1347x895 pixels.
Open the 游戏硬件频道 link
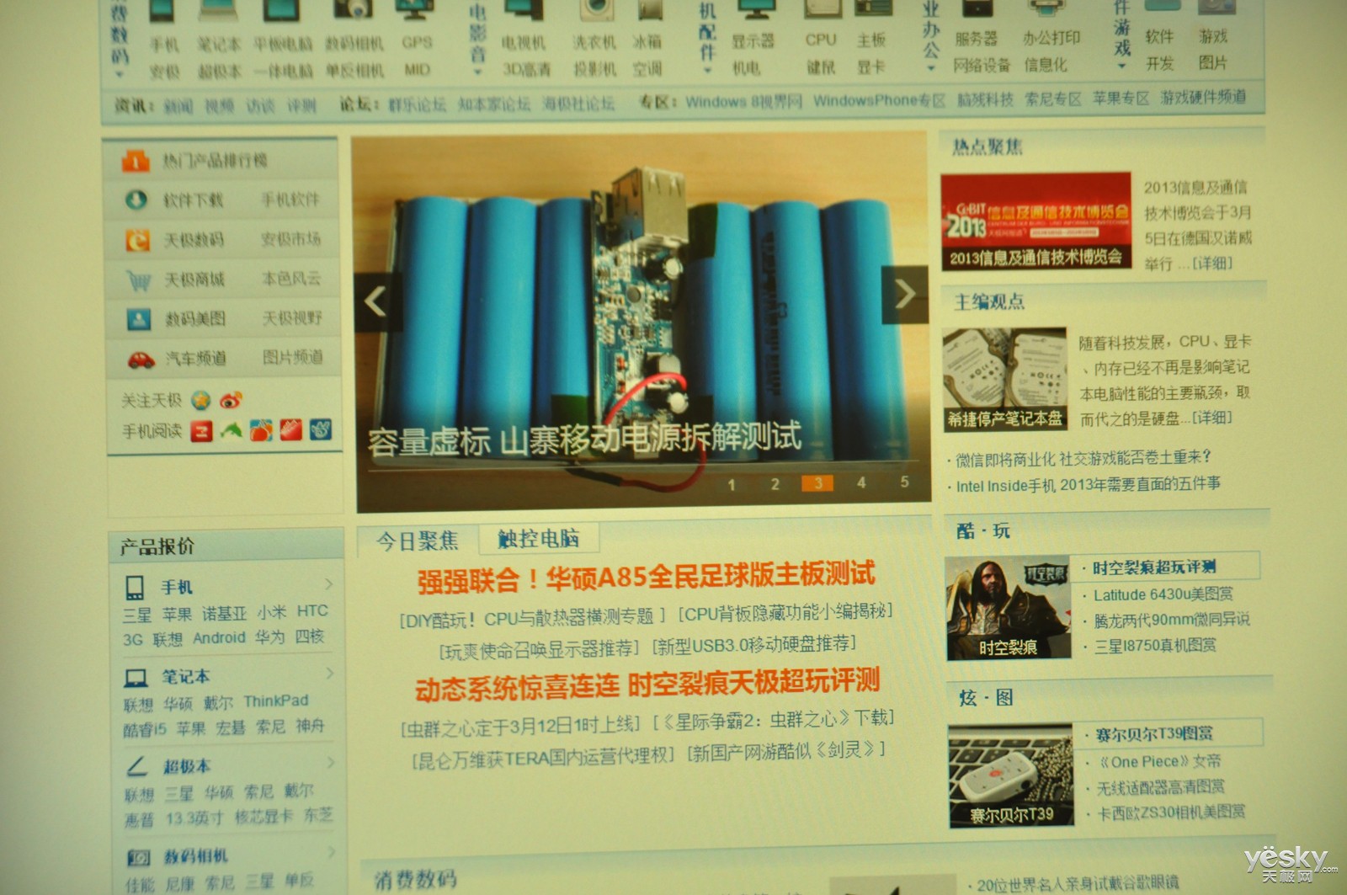[x=1203, y=97]
